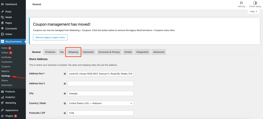Open the Advanced tab
Screen dimensions: 263x119
(x=159, y=52)
